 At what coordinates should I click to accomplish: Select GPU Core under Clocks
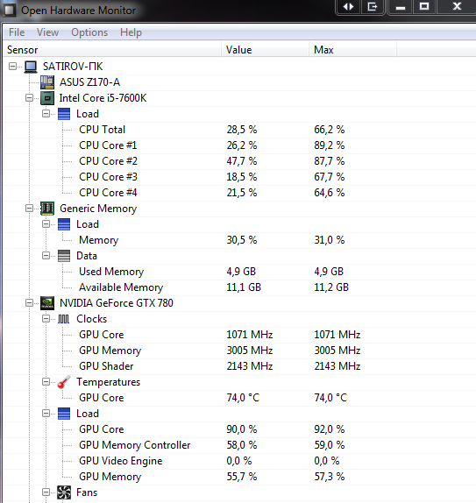pyautogui.click(x=239, y=335)
